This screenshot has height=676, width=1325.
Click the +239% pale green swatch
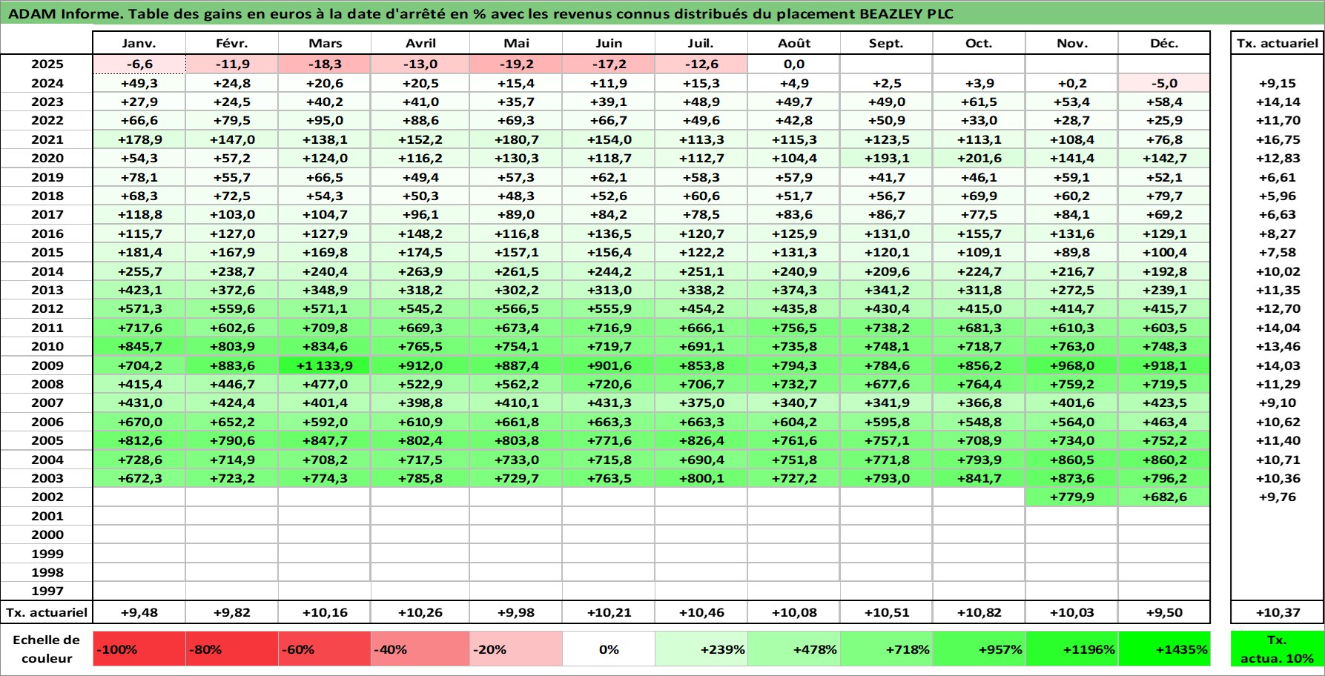point(701,649)
